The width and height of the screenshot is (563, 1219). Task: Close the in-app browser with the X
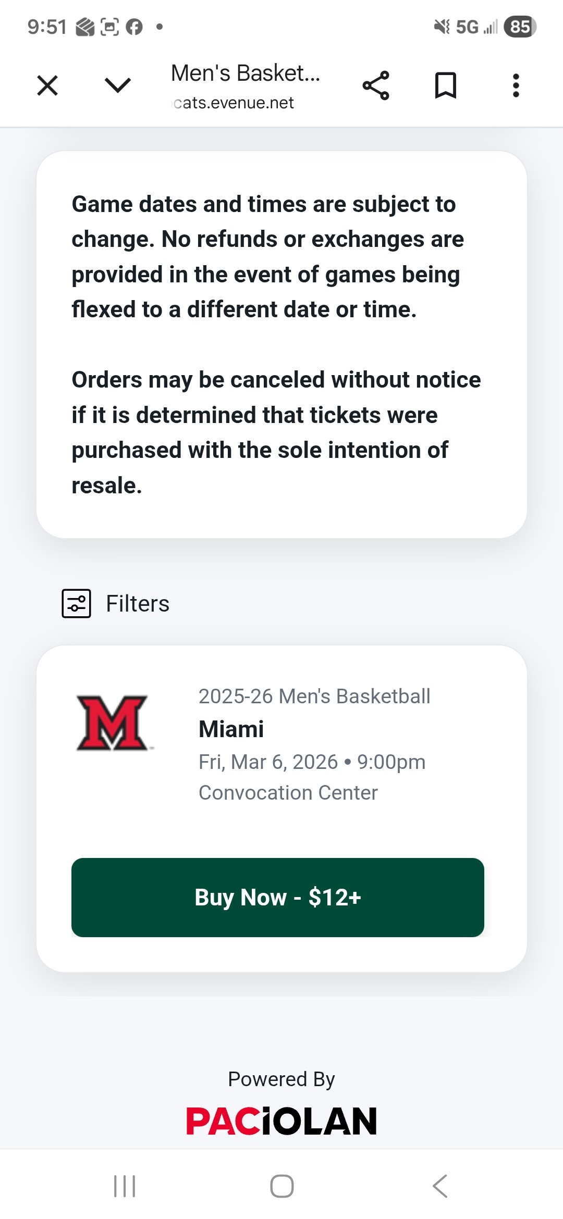pos(47,85)
